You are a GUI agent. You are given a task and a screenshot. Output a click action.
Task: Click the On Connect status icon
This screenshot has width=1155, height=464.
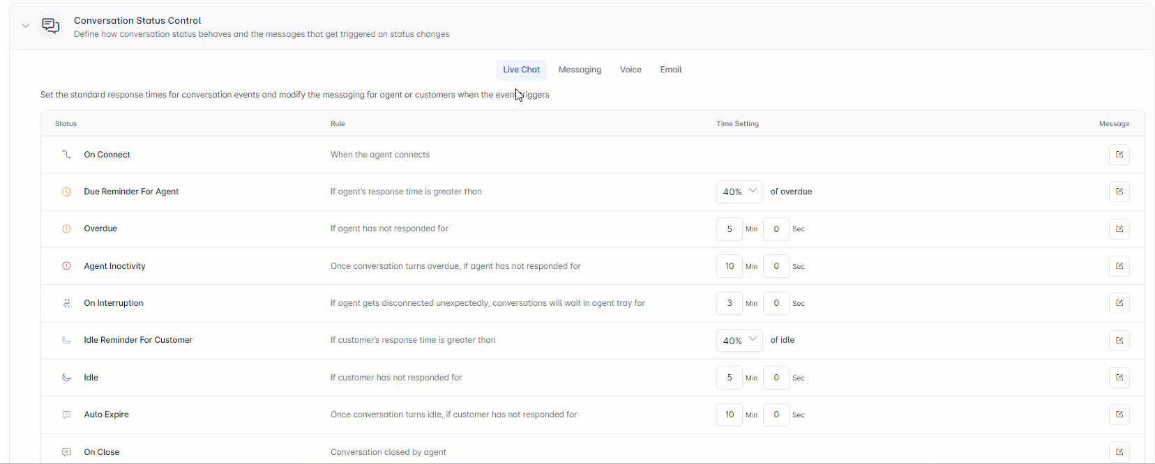[x=66, y=155]
